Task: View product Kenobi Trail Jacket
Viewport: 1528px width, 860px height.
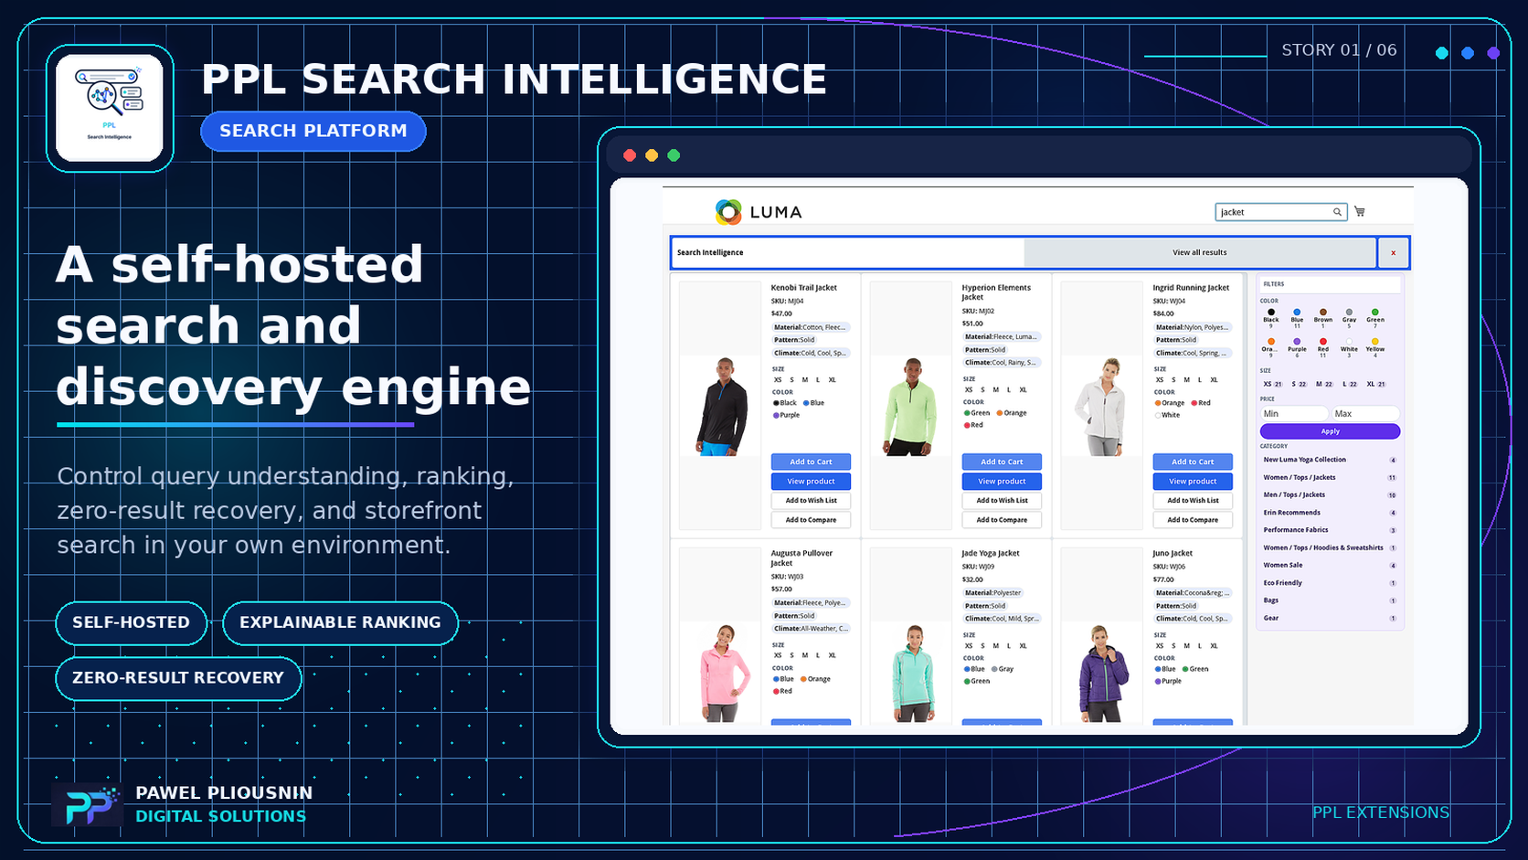Action: (811, 481)
